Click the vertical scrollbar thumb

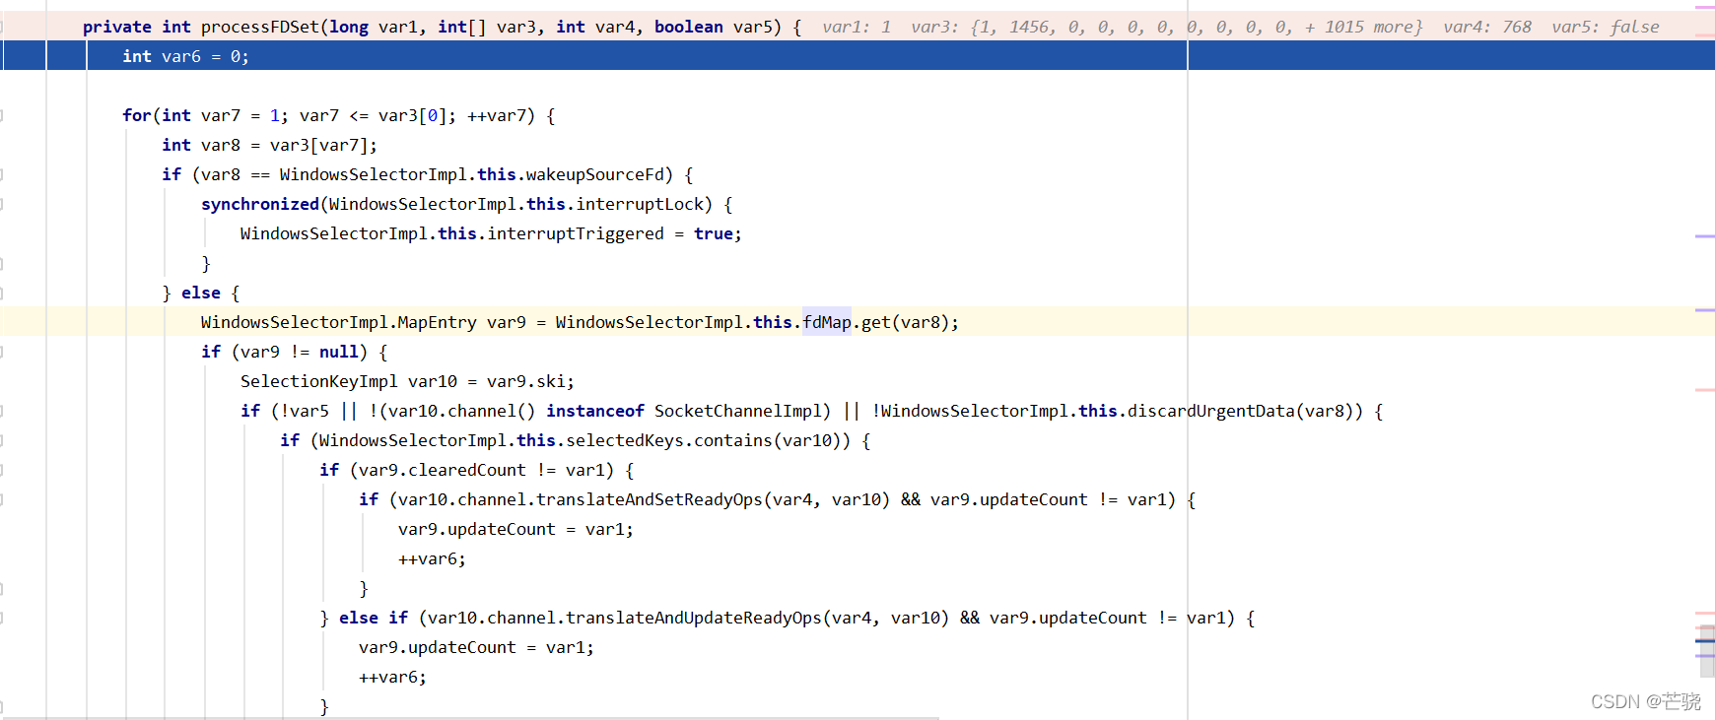pyautogui.click(x=1706, y=650)
